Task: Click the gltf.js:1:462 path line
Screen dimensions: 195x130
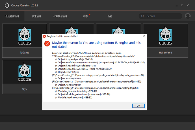Action: click(x=96, y=82)
